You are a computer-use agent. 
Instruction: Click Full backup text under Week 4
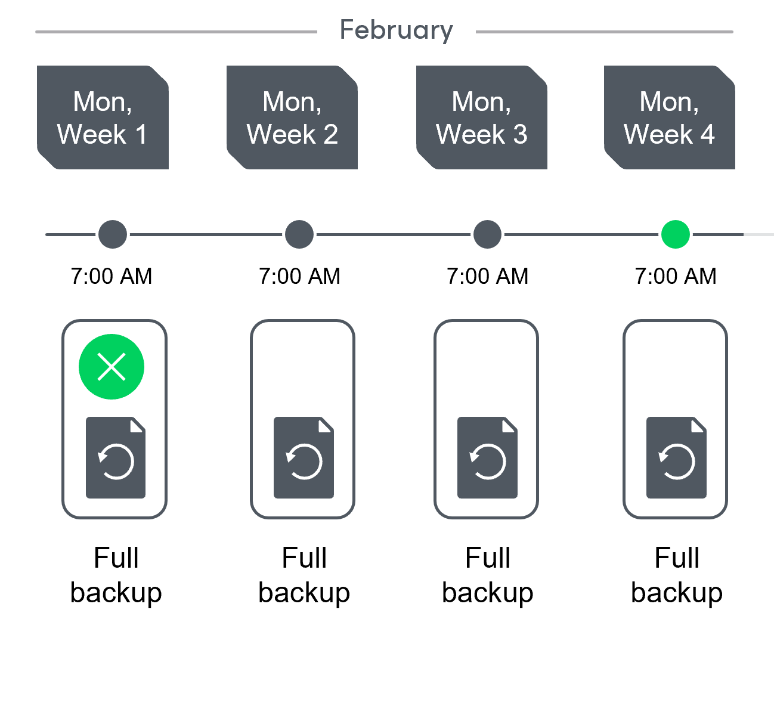(677, 575)
